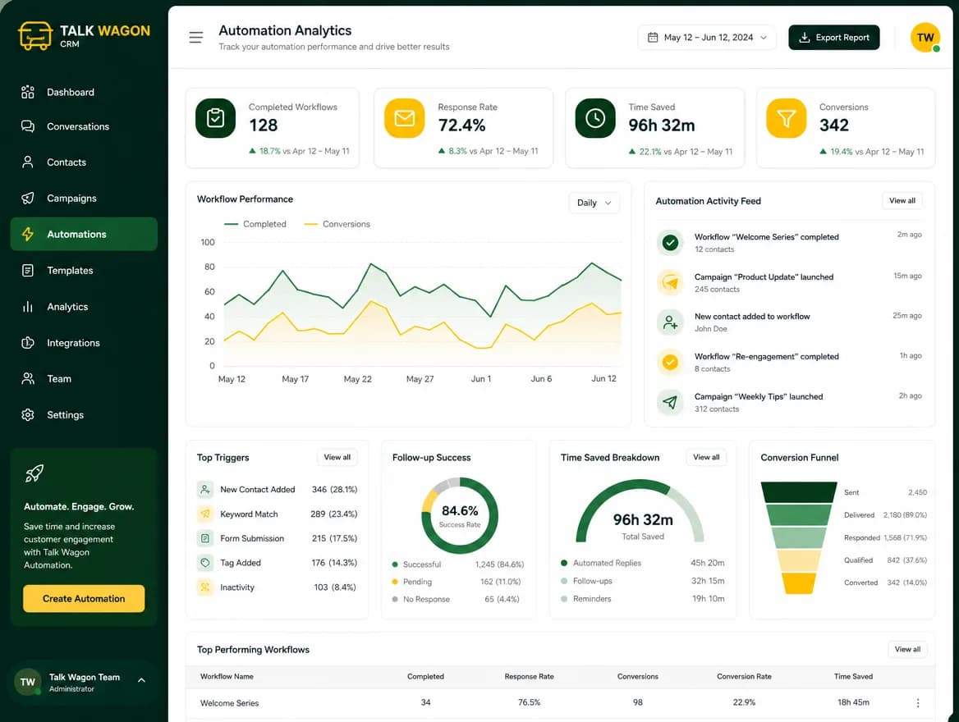This screenshot has width=959, height=722.
Task: Click the Time Saved clock icon
Action: [x=595, y=118]
